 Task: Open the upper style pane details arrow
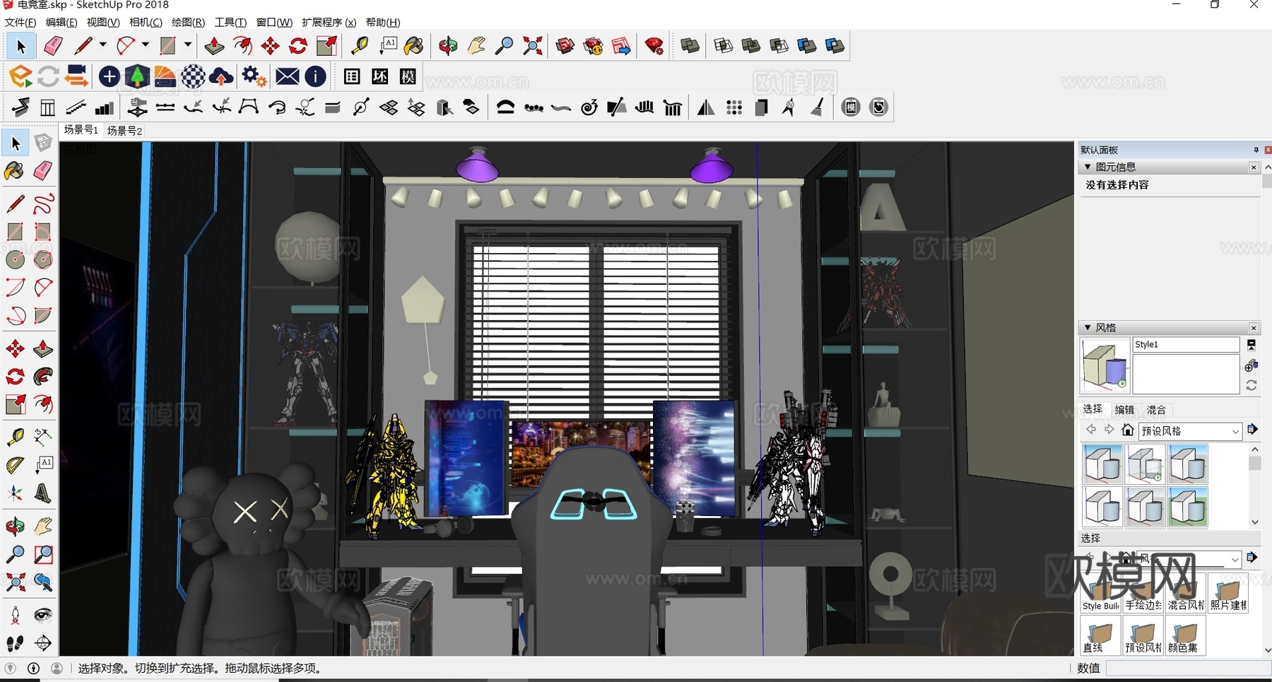[1252, 430]
